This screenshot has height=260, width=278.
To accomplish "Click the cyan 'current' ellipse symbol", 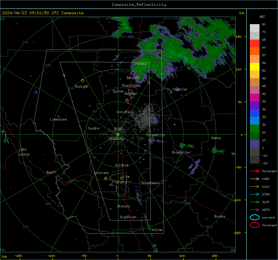I will tap(255, 217).
